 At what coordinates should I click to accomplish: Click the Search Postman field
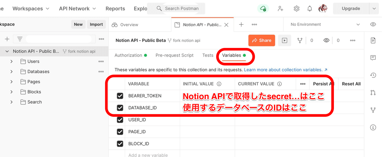coord(176,9)
